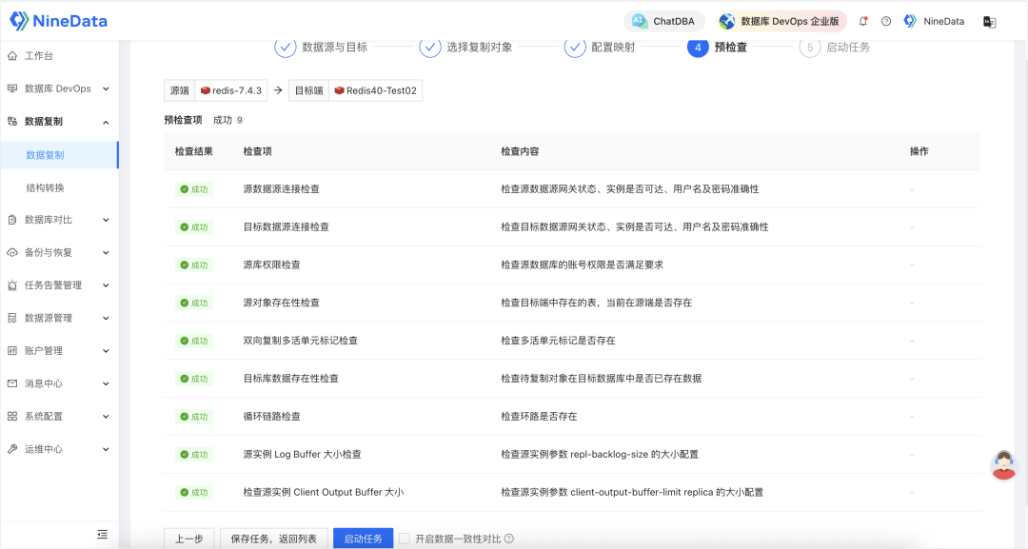This screenshot has height=549, width=1028.
Task: Click the customer service avatar icon
Action: point(1002,467)
